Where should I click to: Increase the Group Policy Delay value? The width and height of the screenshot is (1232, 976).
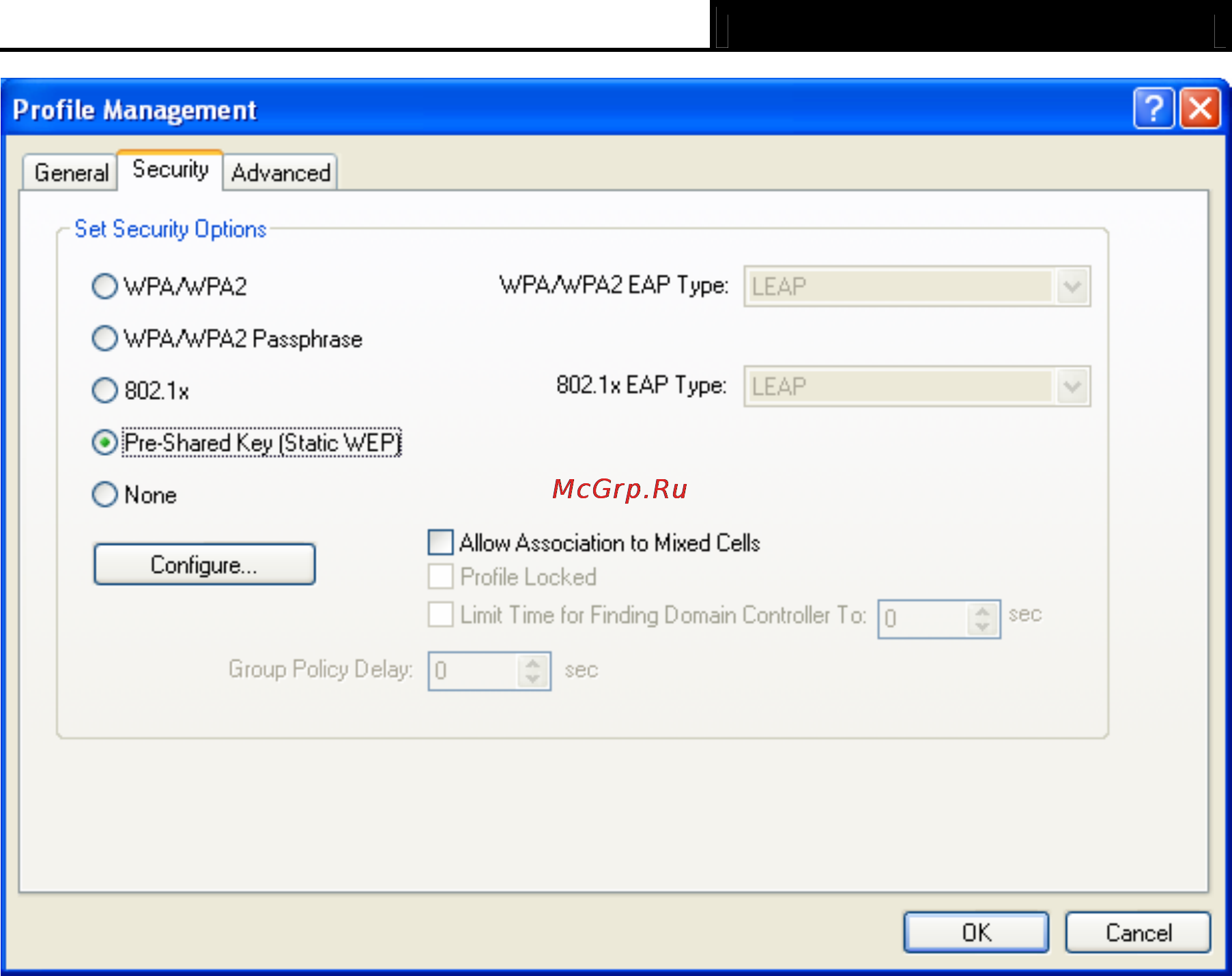(533, 663)
